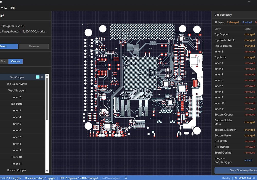Click 'B: ciaa_acc-top_l1.sig.gbr' in status bar
257x180 pixels.
tap(40, 178)
